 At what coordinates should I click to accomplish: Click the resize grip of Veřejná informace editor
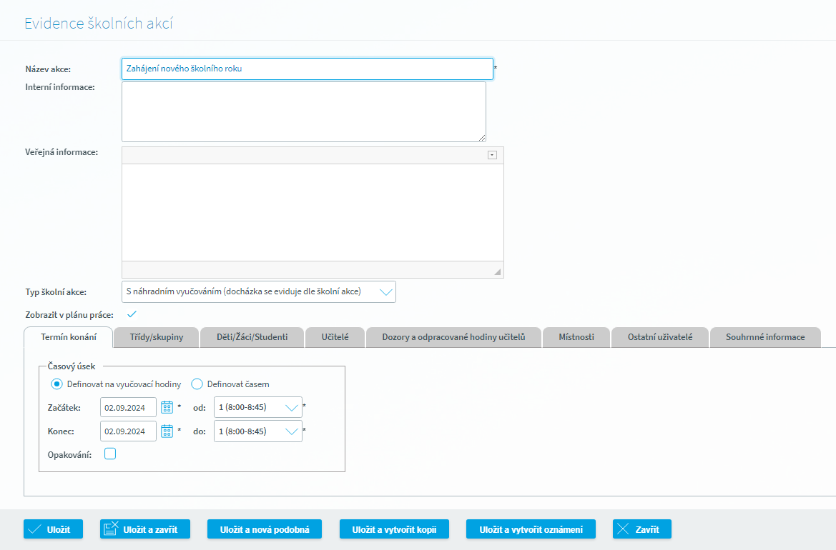(x=497, y=271)
